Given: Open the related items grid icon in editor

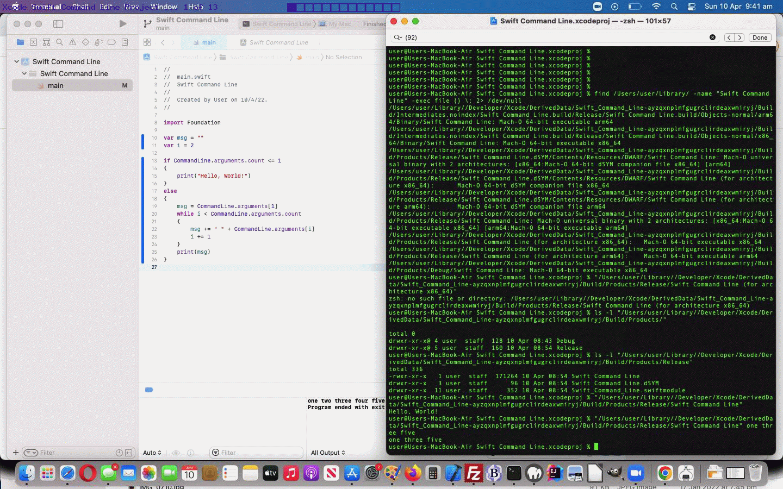Looking at the screenshot, I should (x=147, y=42).
